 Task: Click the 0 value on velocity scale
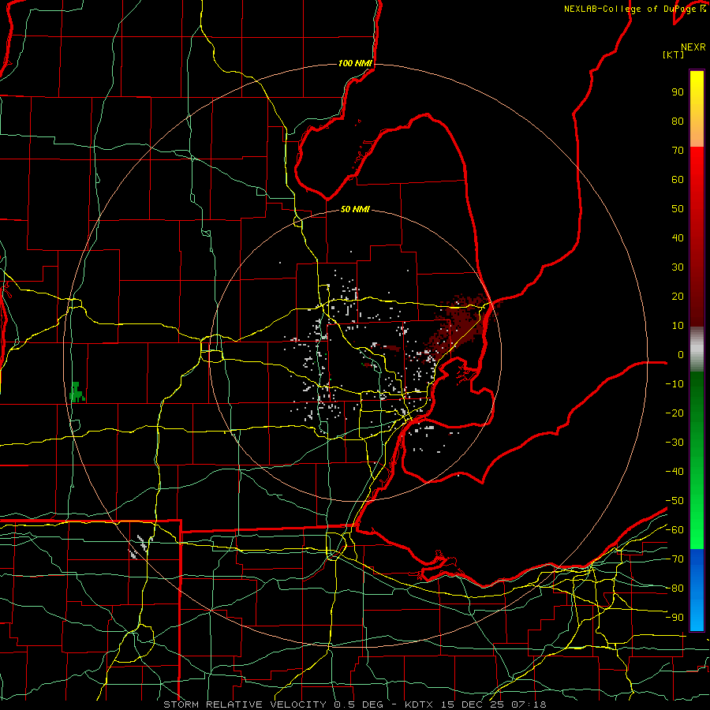pos(681,354)
